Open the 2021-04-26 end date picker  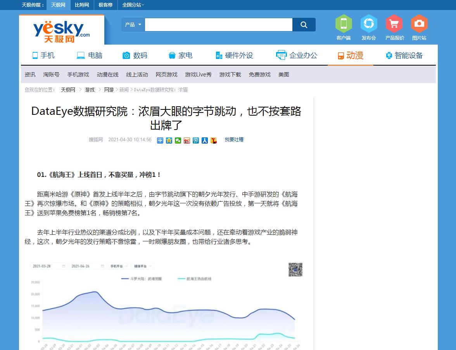88,266
